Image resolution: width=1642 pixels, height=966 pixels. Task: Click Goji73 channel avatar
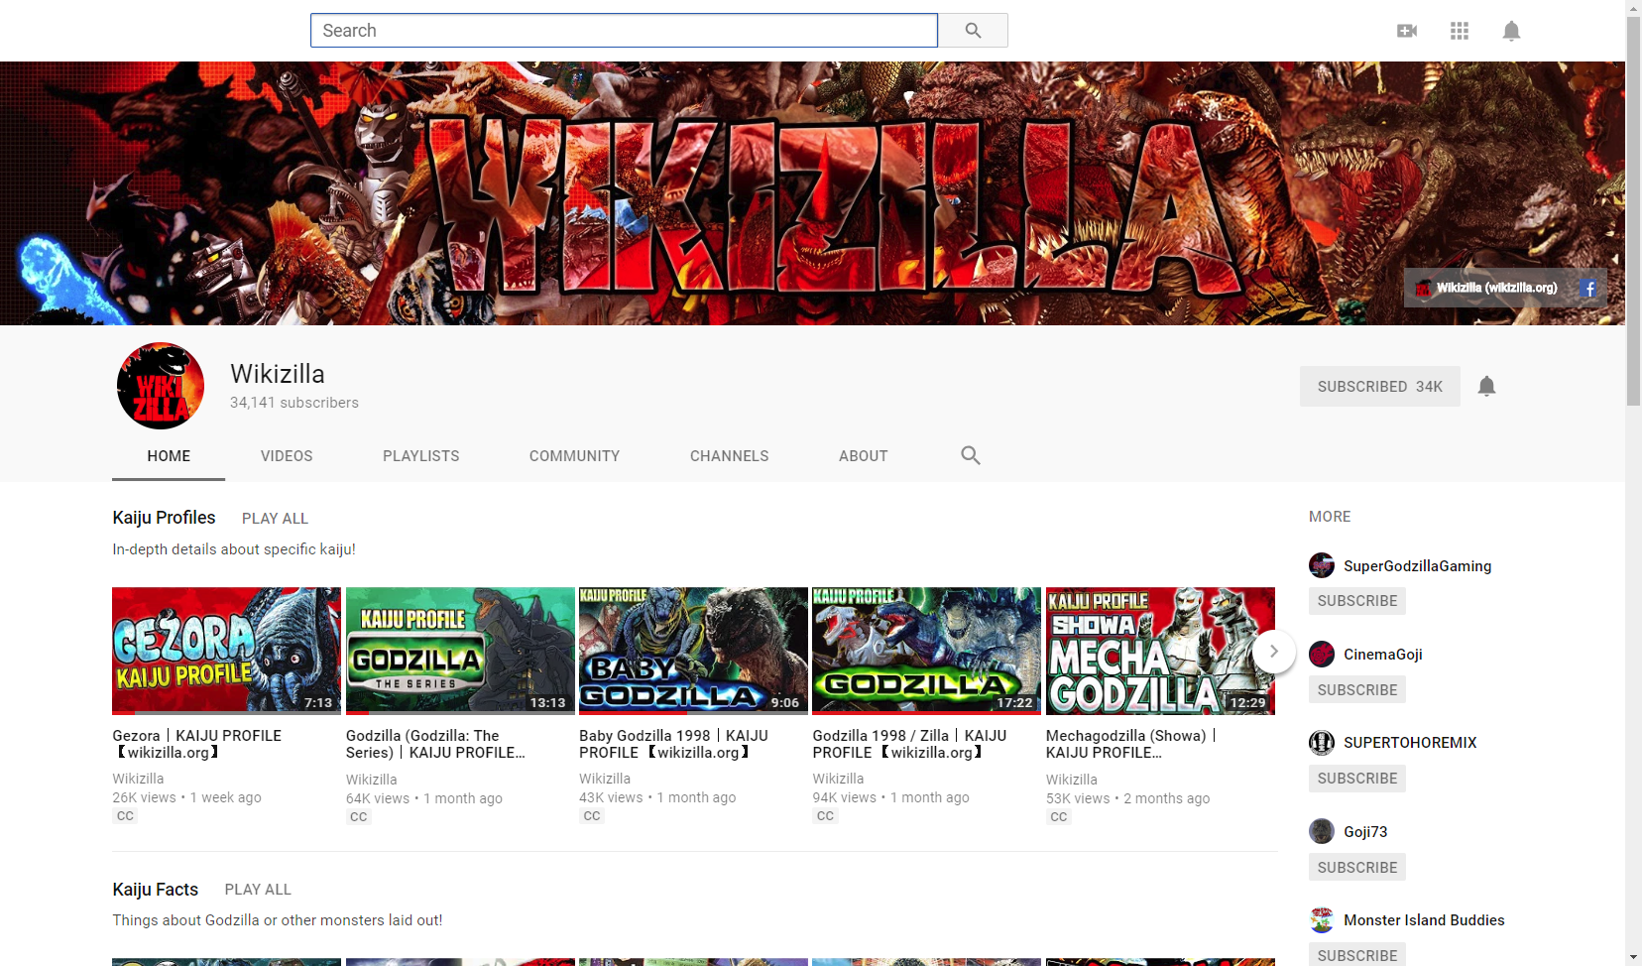coord(1322,831)
